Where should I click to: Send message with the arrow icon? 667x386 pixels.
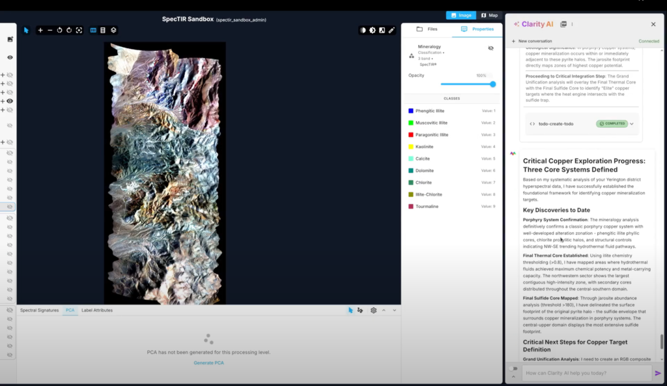658,373
